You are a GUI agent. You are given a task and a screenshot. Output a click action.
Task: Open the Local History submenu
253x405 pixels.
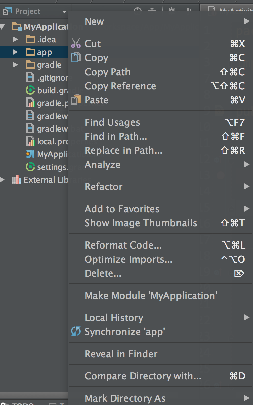tap(161, 318)
